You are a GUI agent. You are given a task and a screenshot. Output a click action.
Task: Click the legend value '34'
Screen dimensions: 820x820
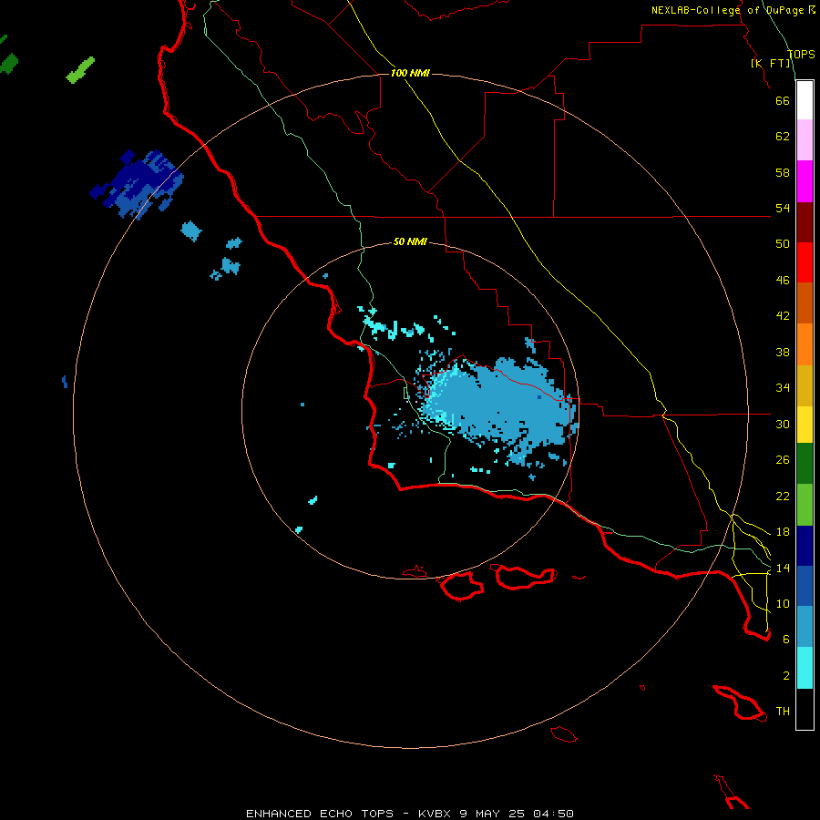click(x=783, y=388)
